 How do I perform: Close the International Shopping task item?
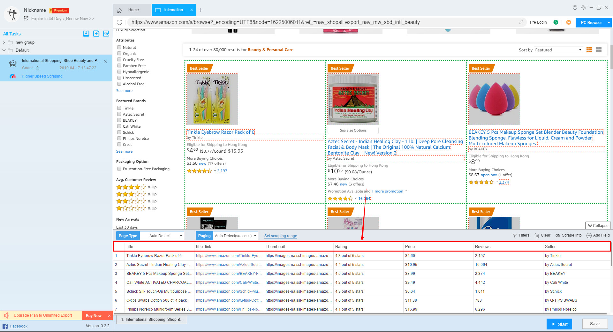105,61
